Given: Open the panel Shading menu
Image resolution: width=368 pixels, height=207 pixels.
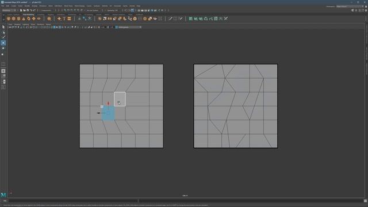Looking at the screenshot, I should click(x=17, y=24).
